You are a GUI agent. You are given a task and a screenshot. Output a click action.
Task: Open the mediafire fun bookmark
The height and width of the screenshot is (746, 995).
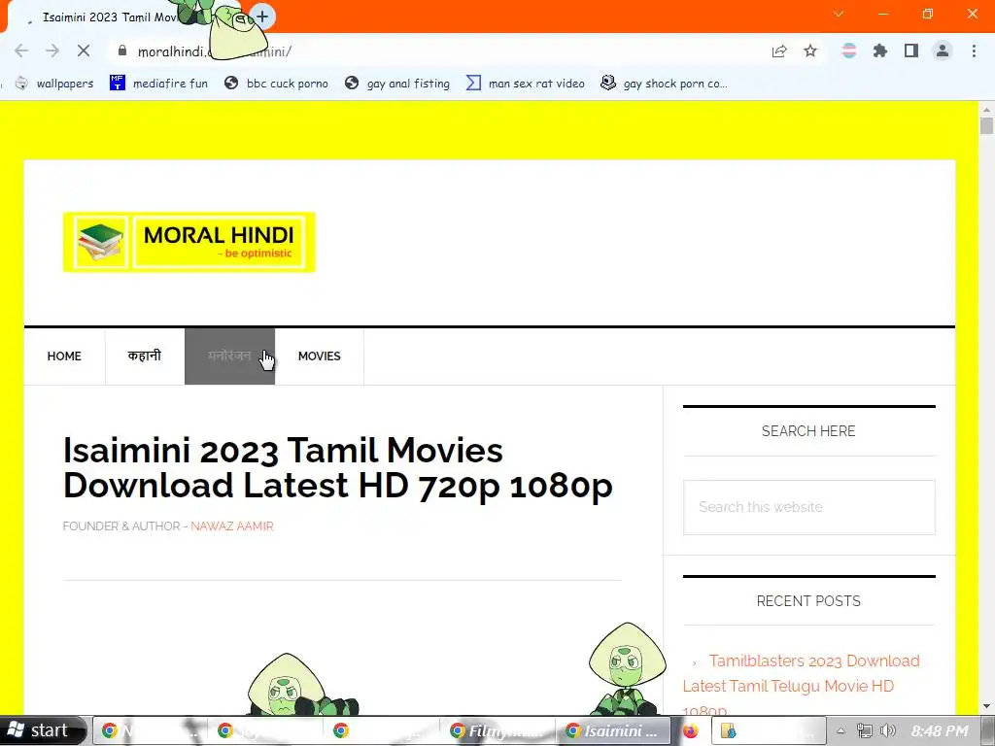pos(158,84)
